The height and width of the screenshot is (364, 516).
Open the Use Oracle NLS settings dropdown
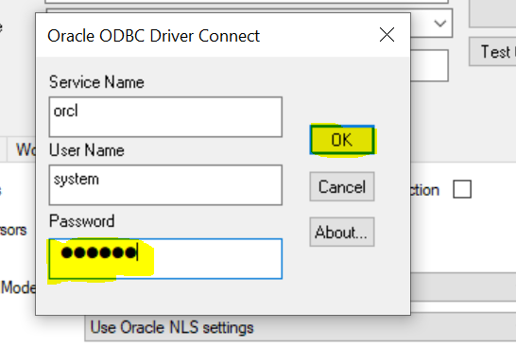(301, 327)
